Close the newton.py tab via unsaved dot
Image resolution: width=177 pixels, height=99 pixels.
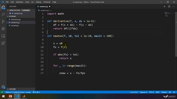click(x=50, y=7)
